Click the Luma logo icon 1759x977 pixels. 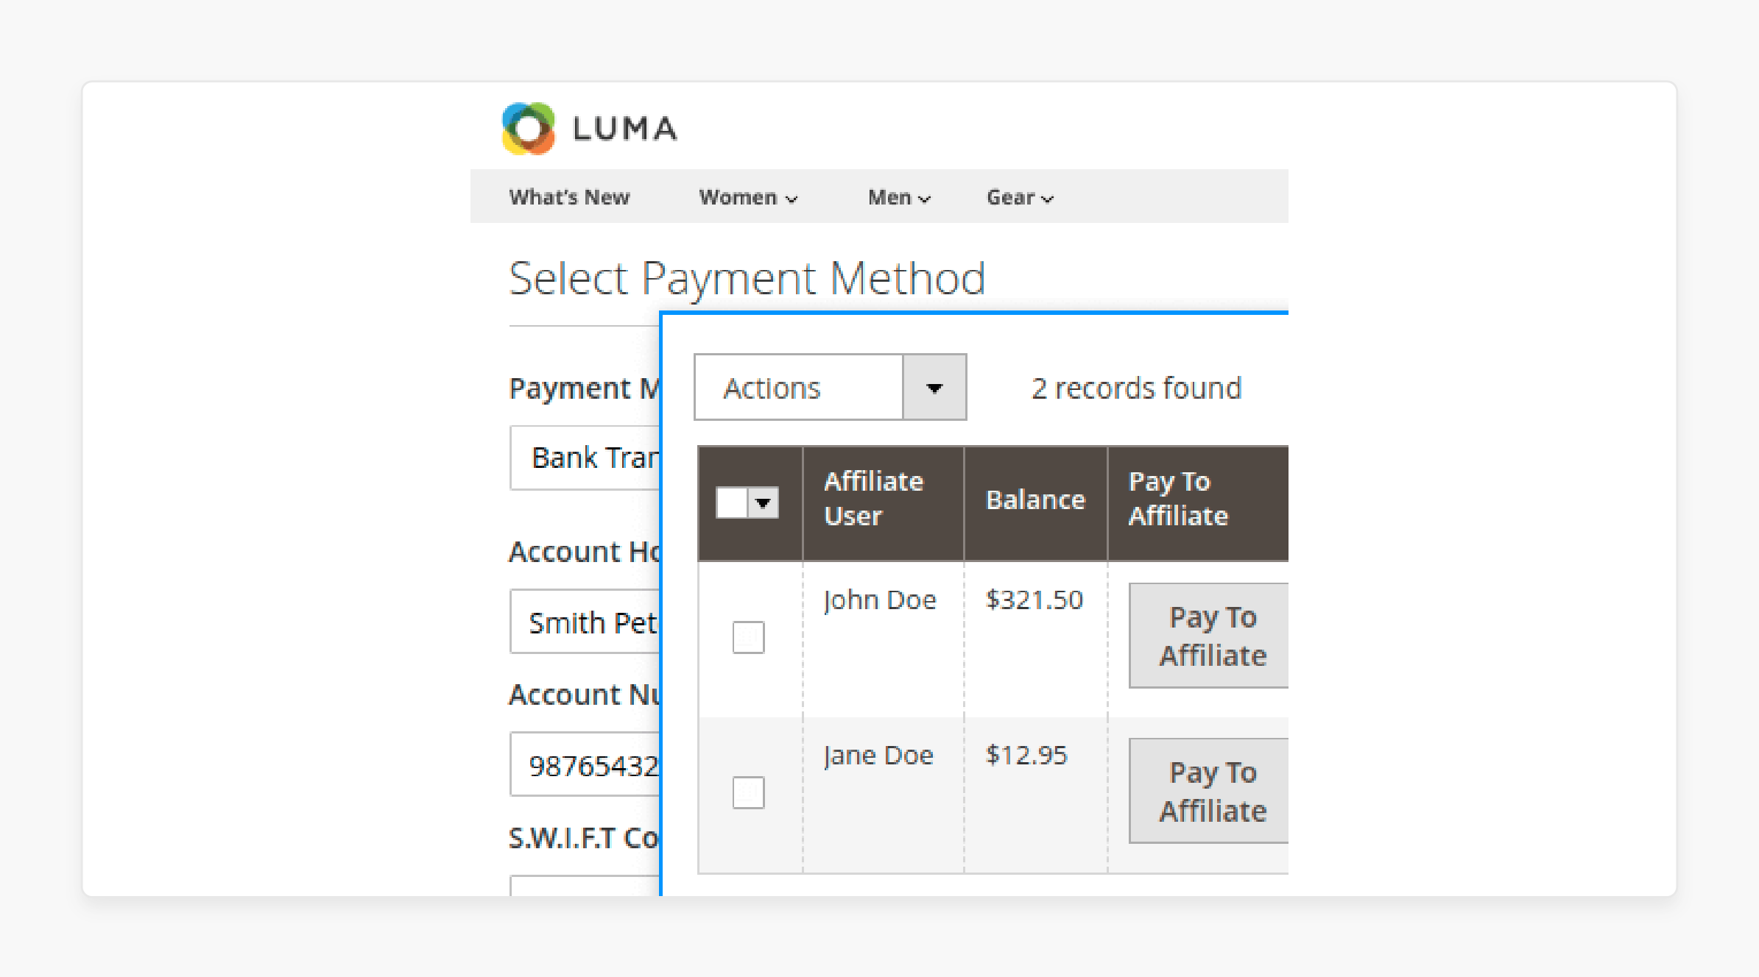(x=528, y=129)
